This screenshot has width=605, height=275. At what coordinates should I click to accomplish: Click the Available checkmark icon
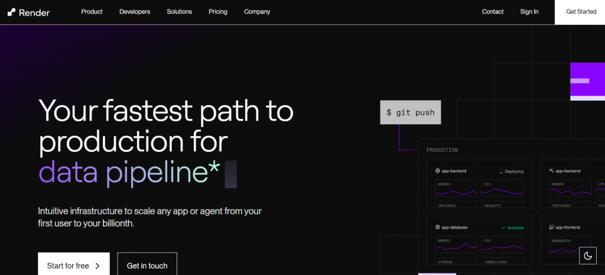click(503, 228)
